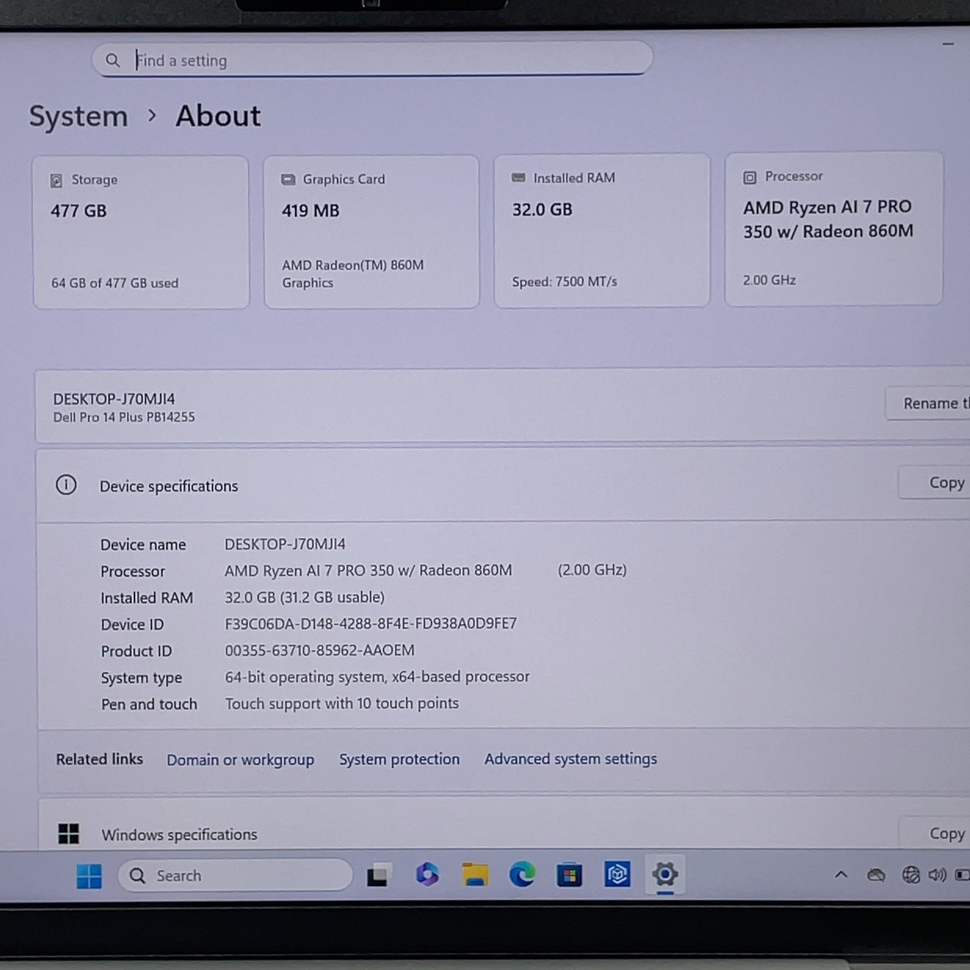The width and height of the screenshot is (970, 970).
Task: Open the Graphics Card 419 MB card
Action: coord(371,232)
